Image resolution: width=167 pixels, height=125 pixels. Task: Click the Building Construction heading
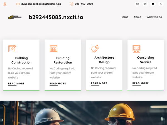click(x=21, y=60)
